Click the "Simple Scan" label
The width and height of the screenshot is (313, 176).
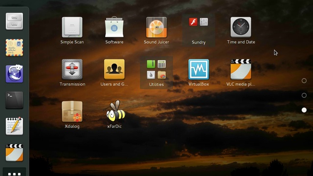72,42
